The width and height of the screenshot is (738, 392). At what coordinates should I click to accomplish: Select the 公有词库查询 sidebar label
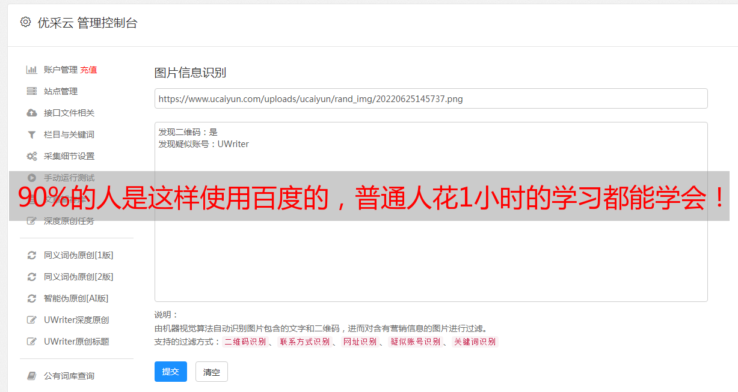click(x=69, y=376)
